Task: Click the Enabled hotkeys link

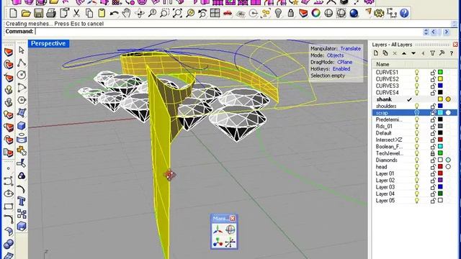Action: (341, 69)
